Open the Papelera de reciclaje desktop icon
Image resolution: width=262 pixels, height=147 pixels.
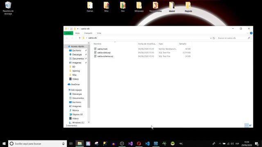point(8,8)
